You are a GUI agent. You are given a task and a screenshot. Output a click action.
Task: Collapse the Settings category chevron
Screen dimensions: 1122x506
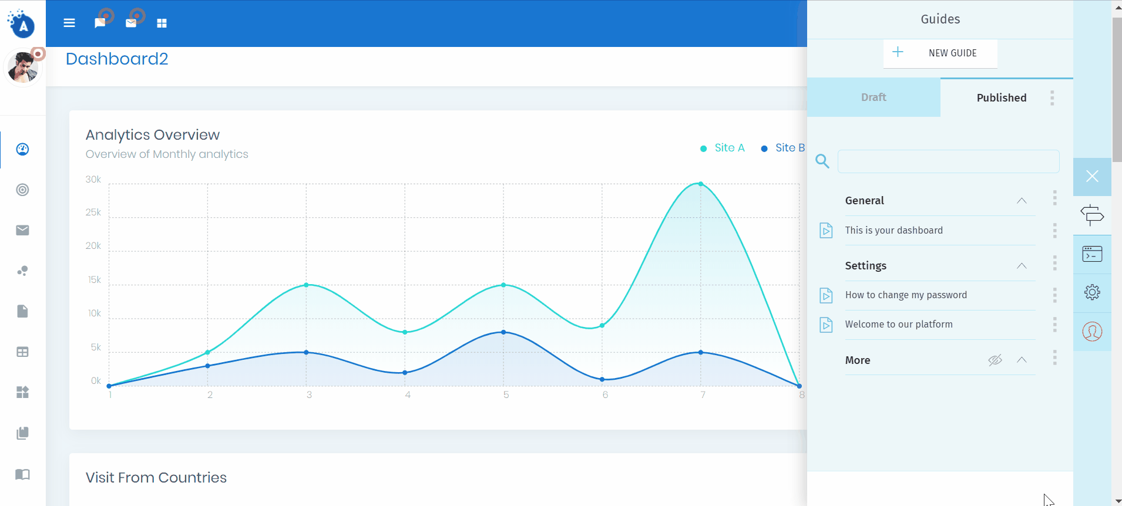point(1022,266)
